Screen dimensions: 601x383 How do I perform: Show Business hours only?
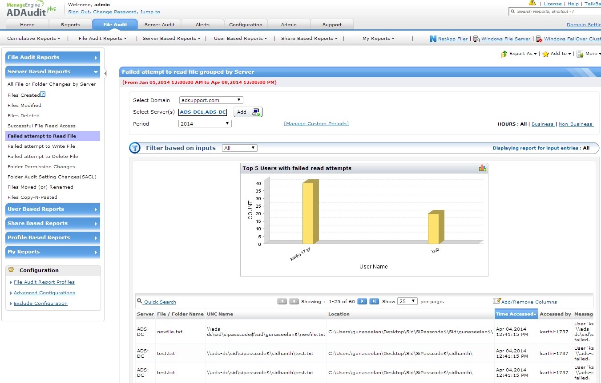coord(542,124)
